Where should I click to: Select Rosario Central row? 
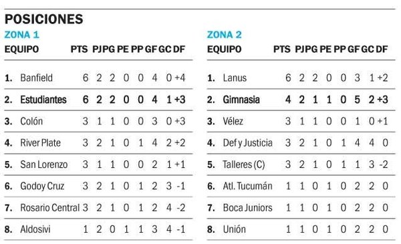click(x=98, y=208)
